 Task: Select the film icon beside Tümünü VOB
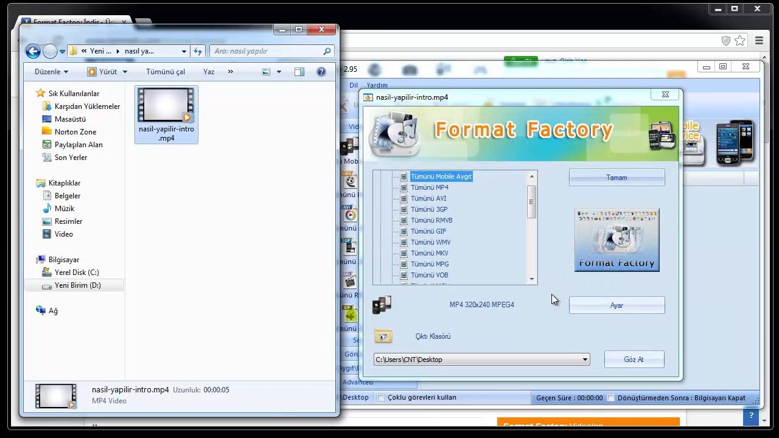403,275
